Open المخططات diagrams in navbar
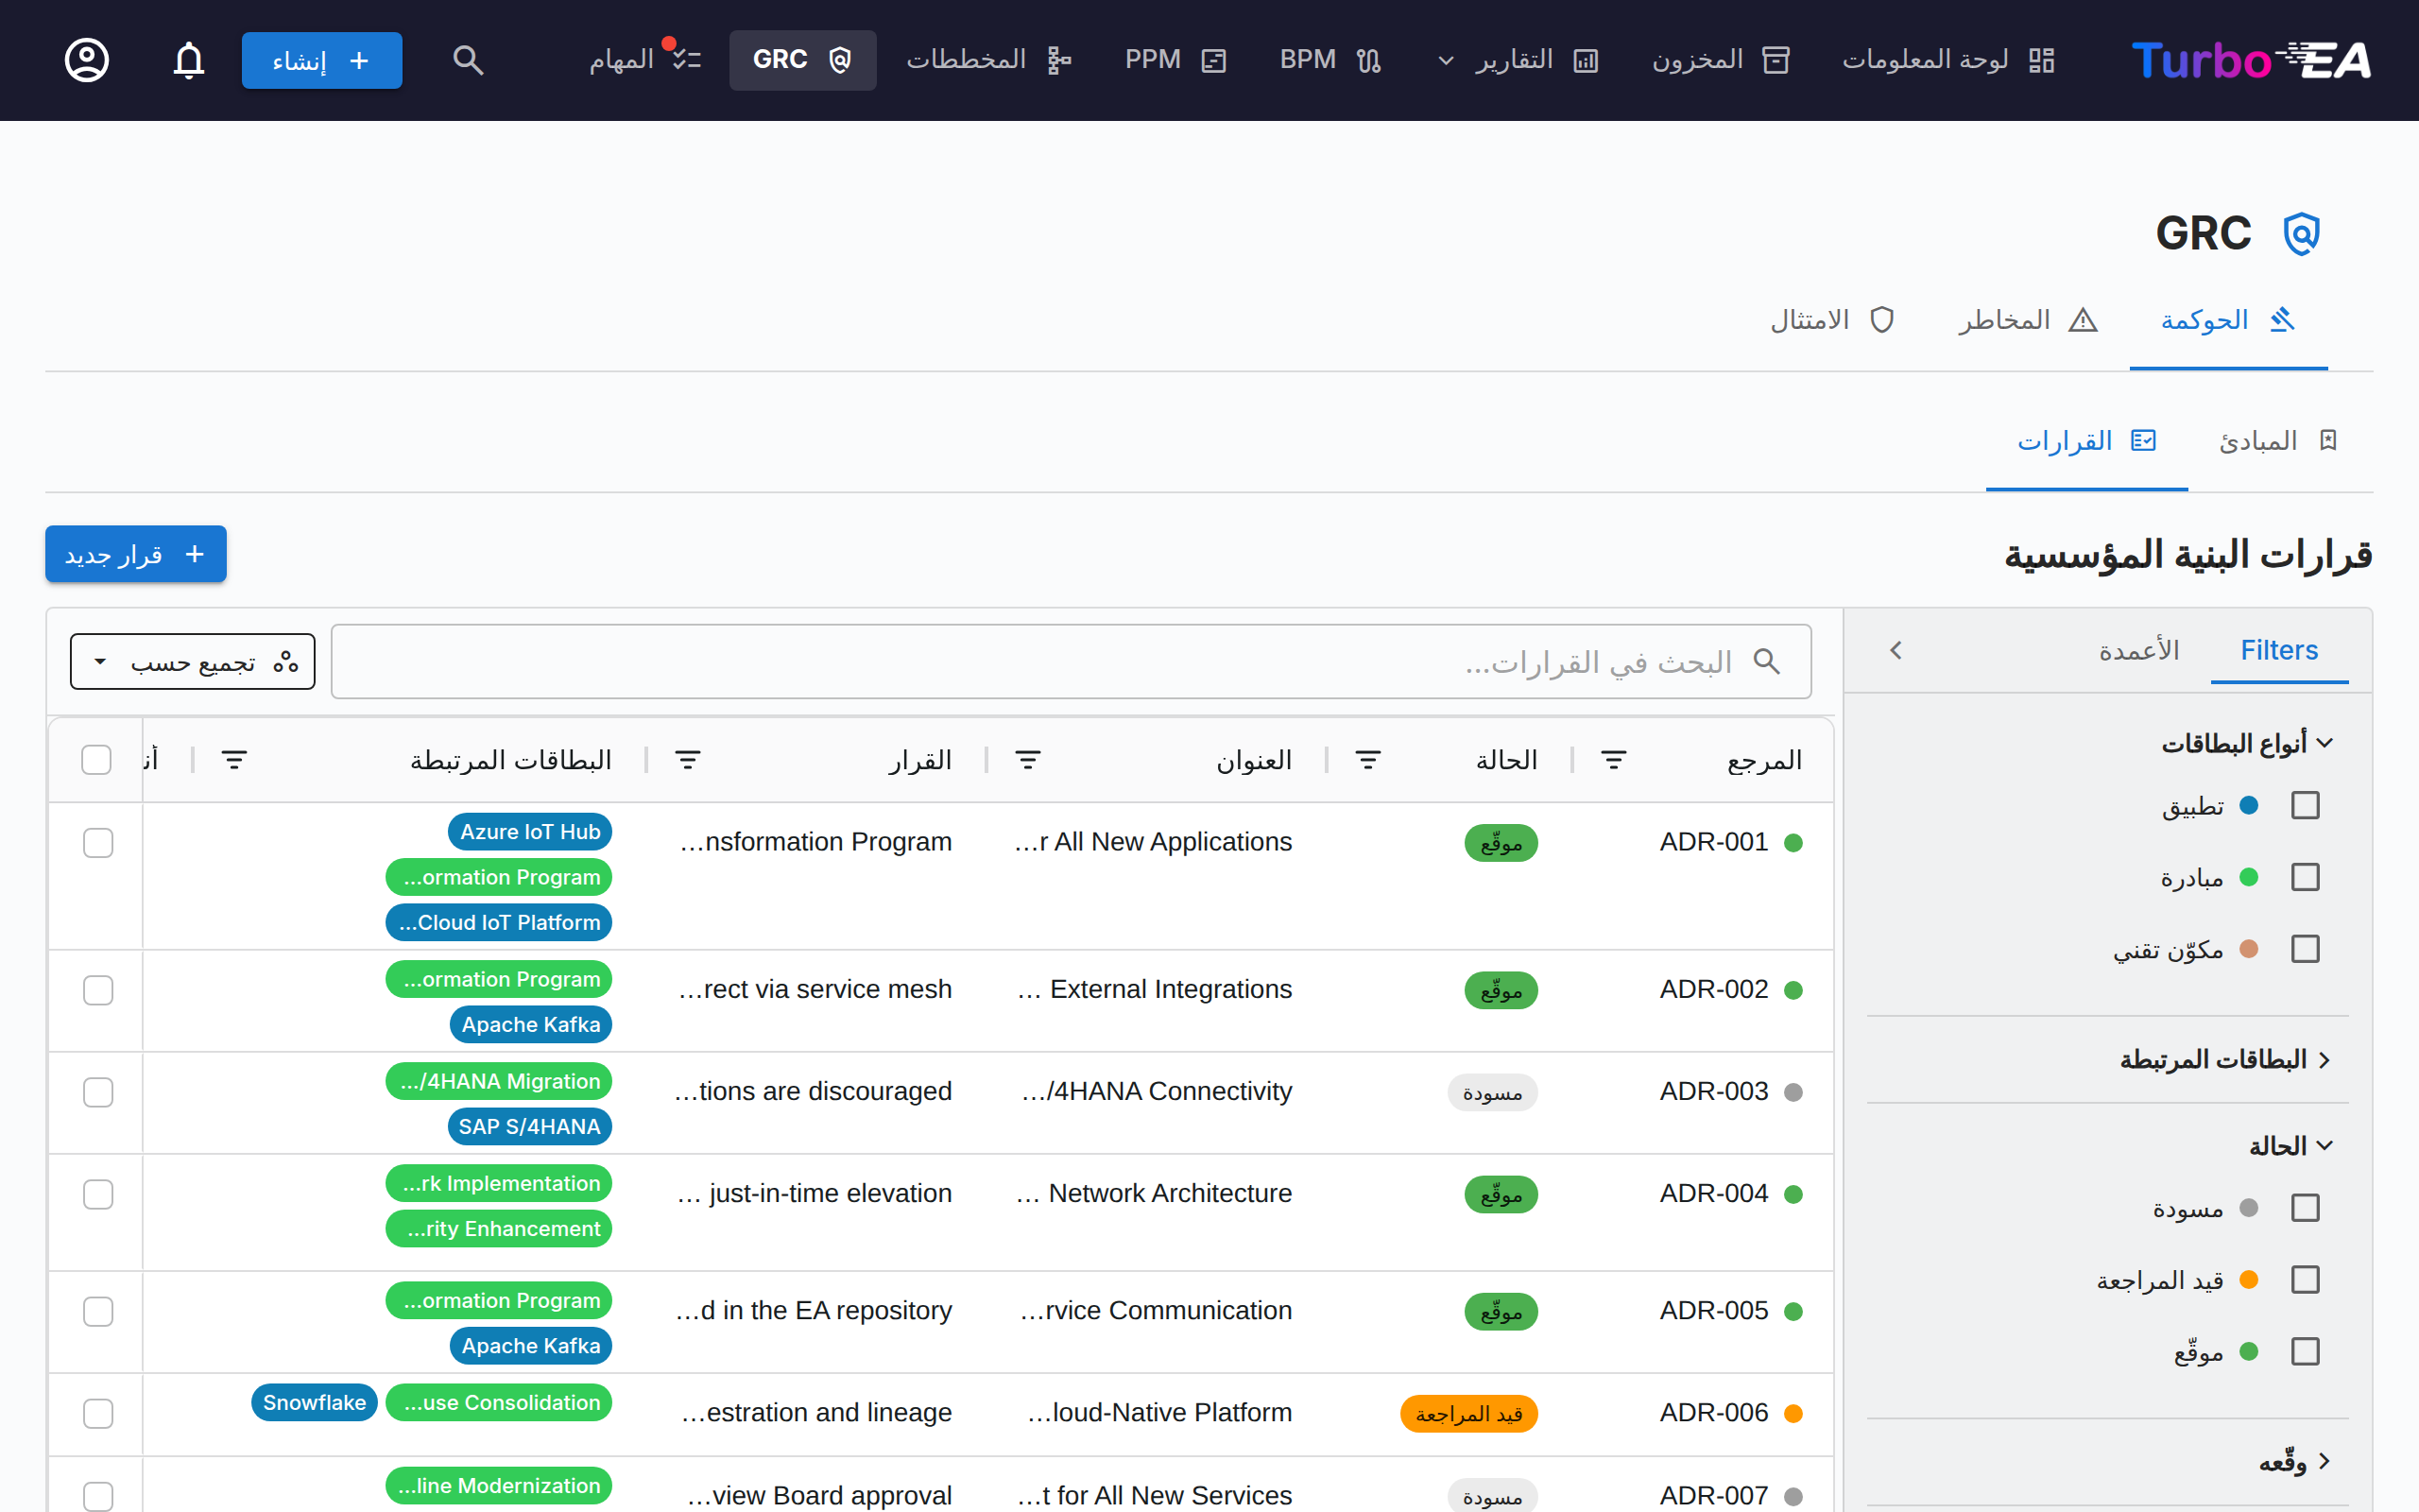The width and height of the screenshot is (2419, 1512). [x=988, y=60]
